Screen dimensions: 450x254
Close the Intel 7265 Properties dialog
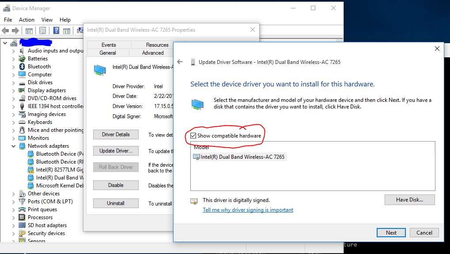[x=252, y=30]
